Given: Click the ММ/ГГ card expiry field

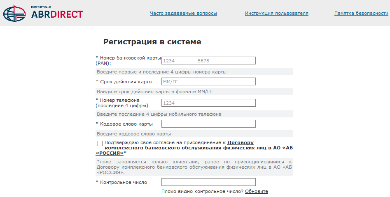Looking at the screenshot, I should click(x=208, y=82).
